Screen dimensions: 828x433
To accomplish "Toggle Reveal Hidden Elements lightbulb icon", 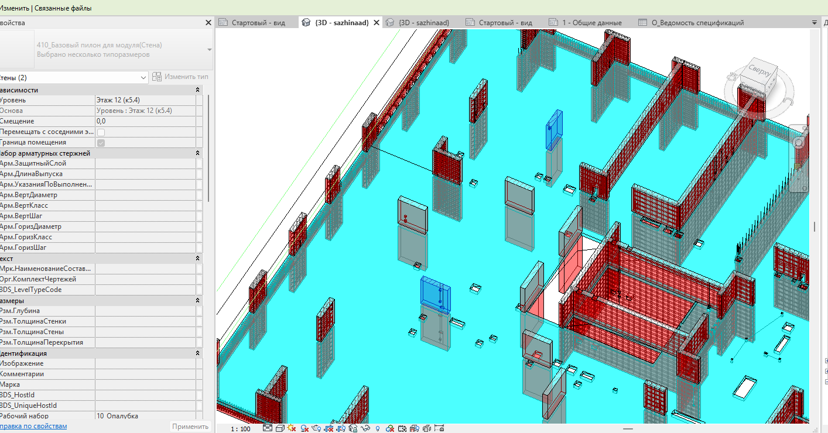I will pyautogui.click(x=378, y=428).
